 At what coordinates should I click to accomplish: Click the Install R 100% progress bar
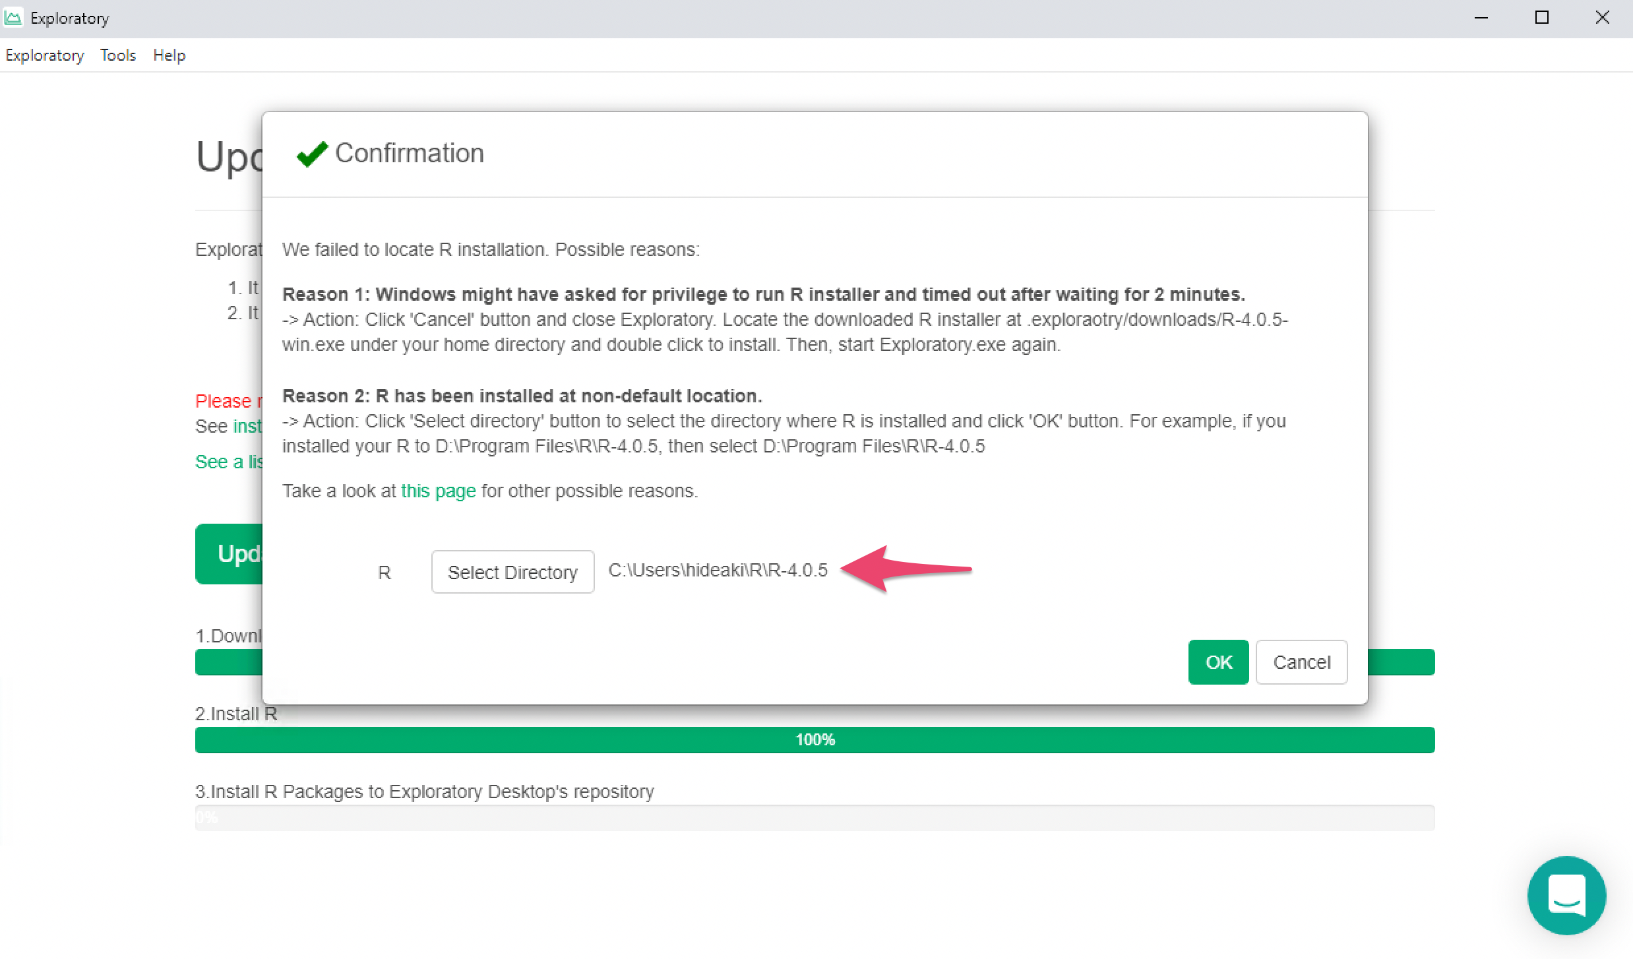click(x=815, y=739)
